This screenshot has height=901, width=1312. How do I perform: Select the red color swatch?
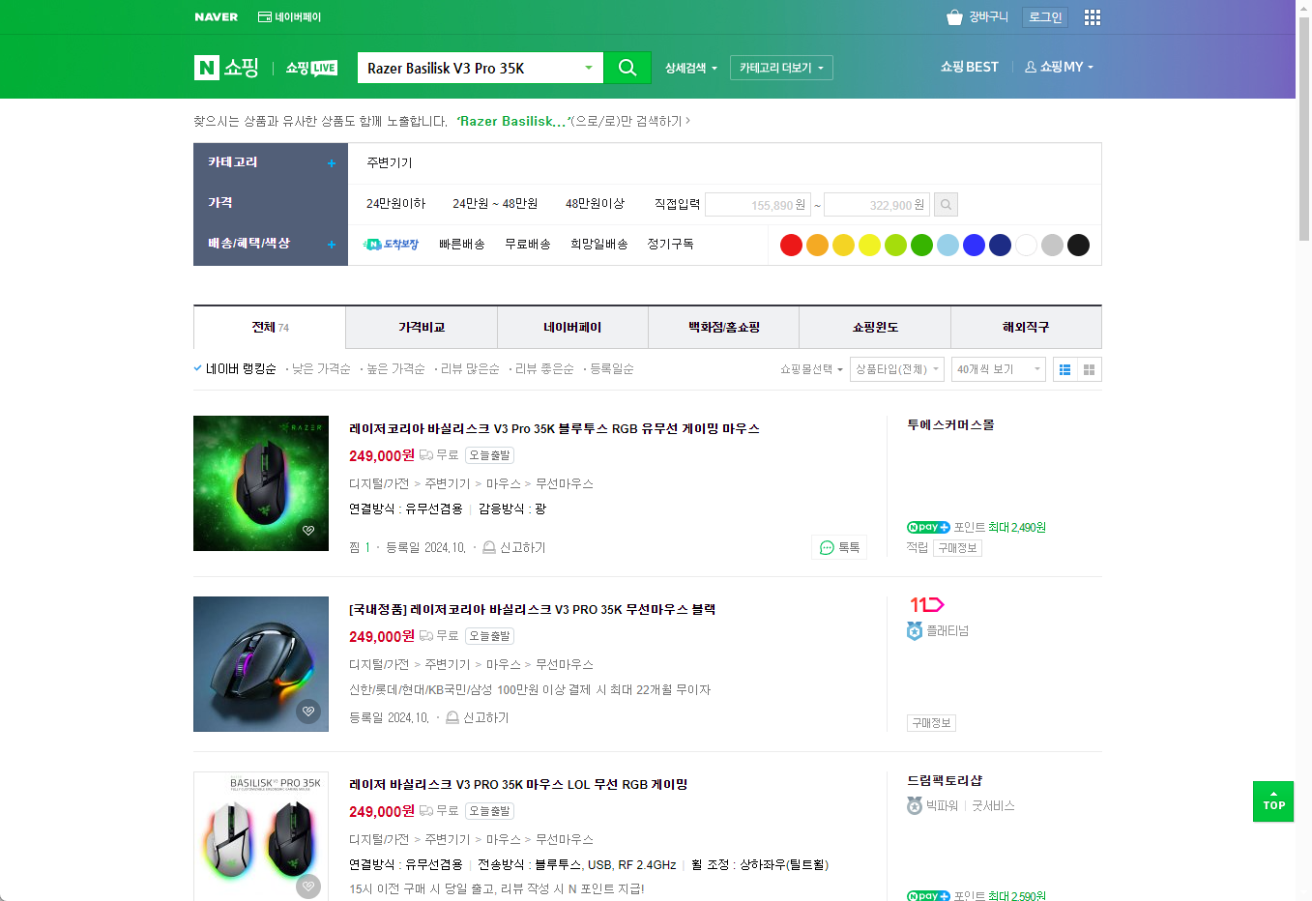tap(791, 246)
